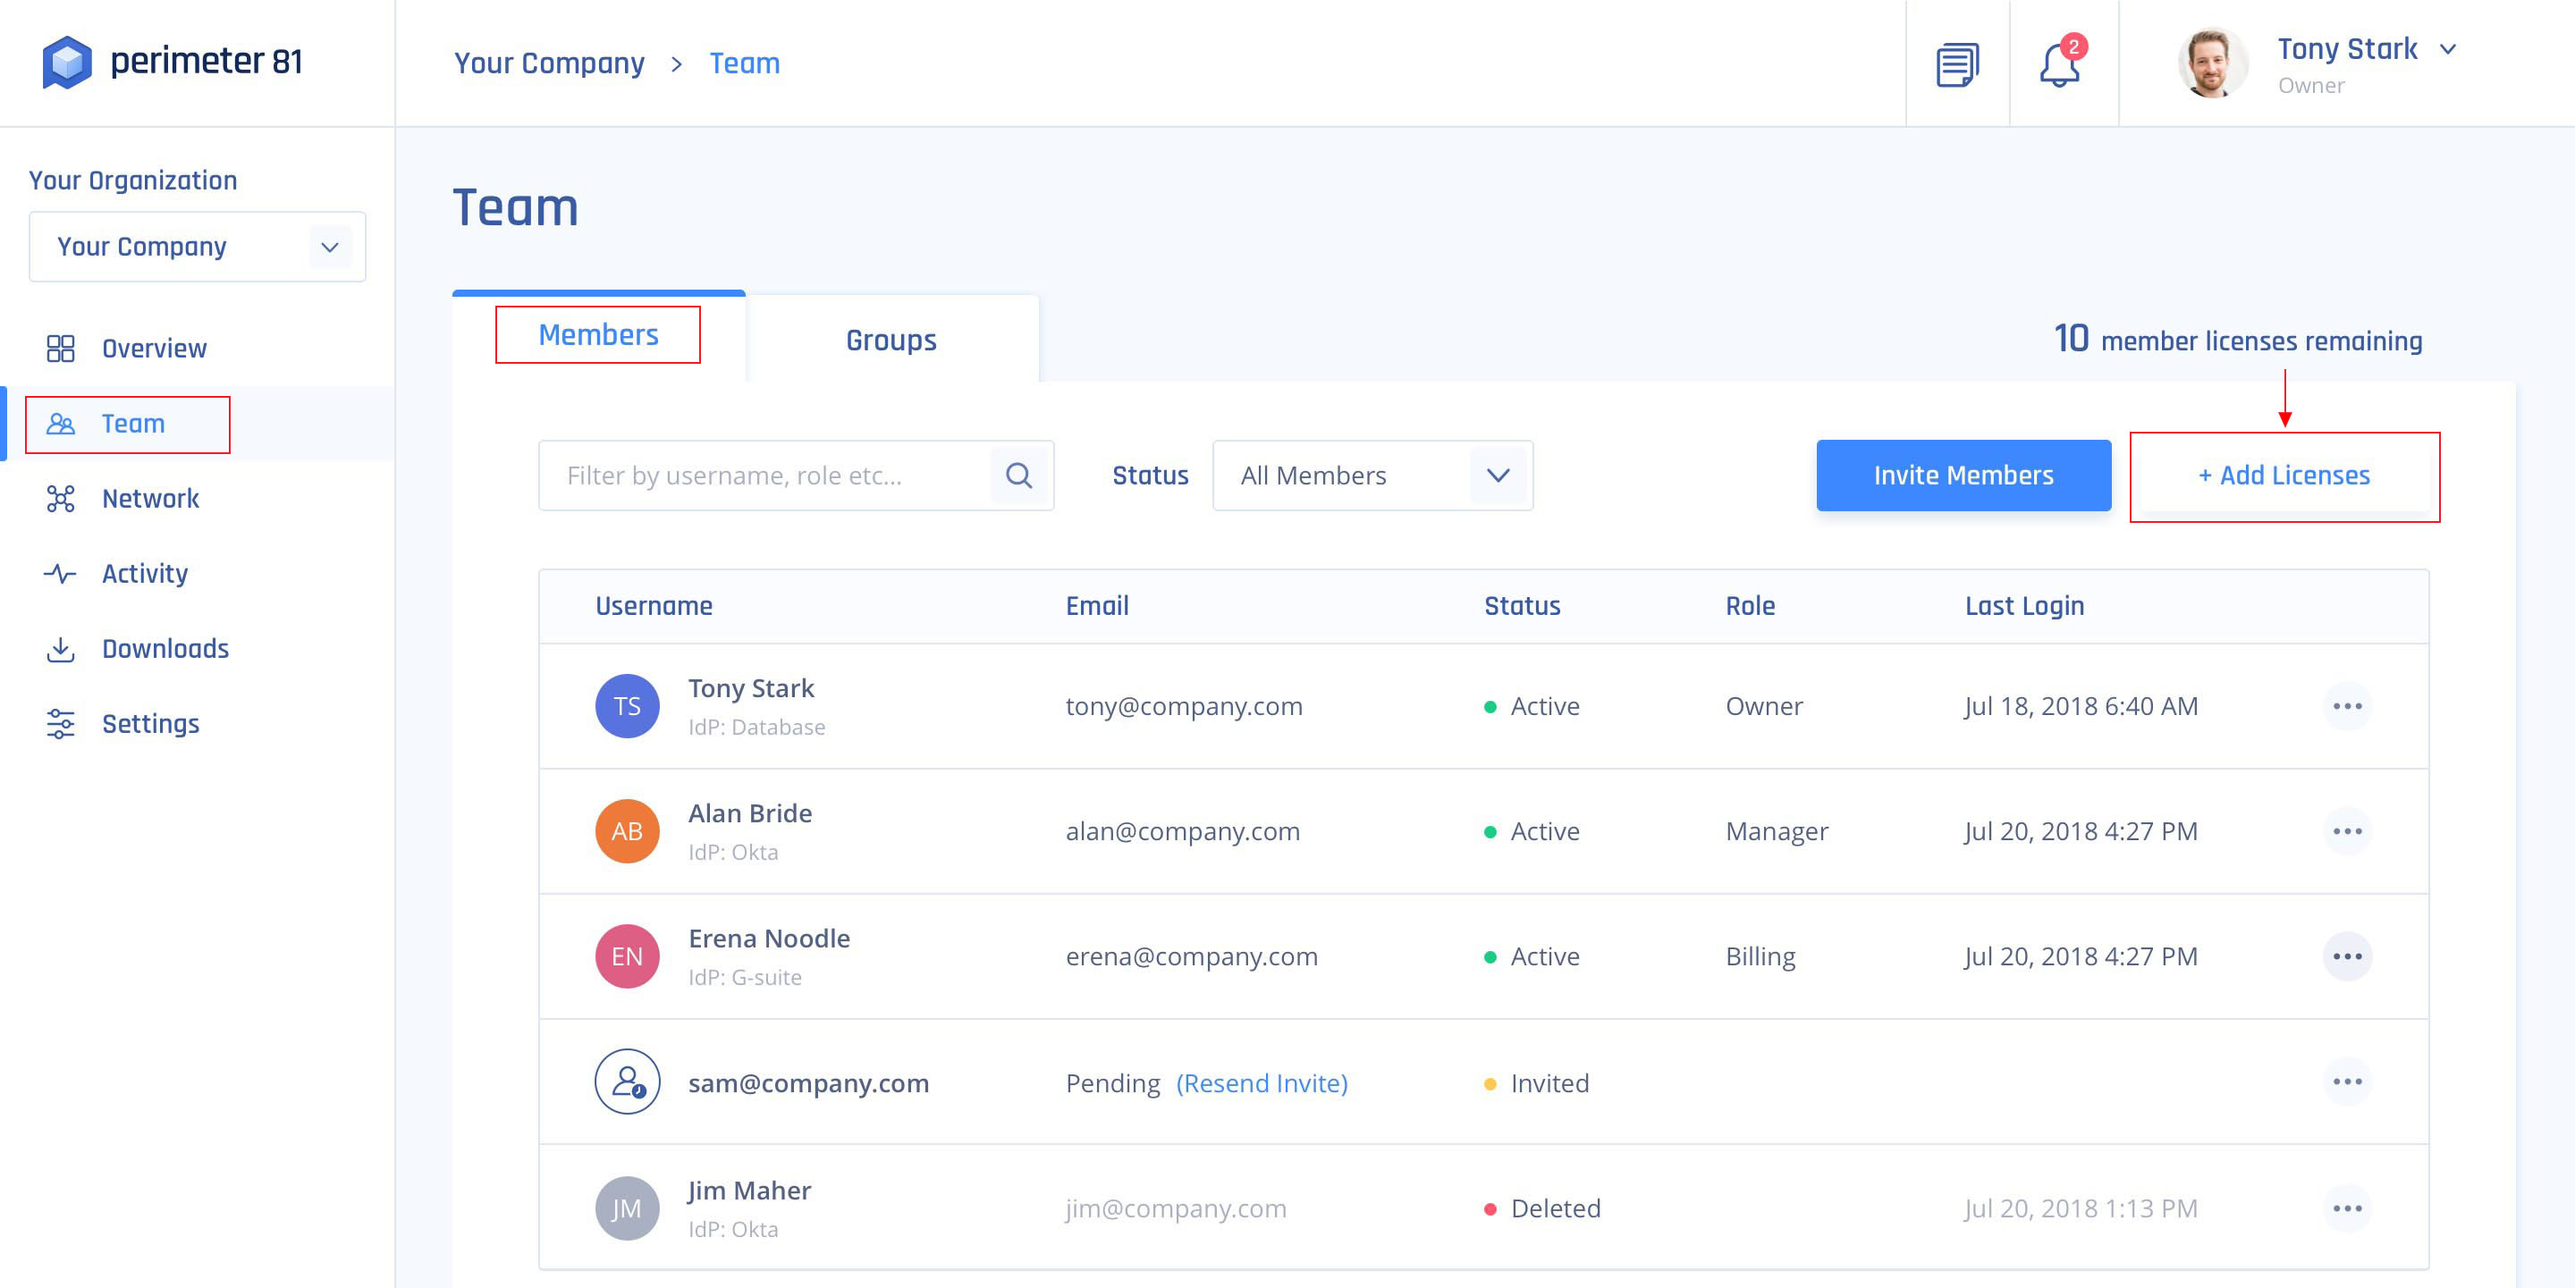This screenshot has width=2575, height=1288.
Task: Open the more options for Tony Stark's row
Action: [2346, 706]
